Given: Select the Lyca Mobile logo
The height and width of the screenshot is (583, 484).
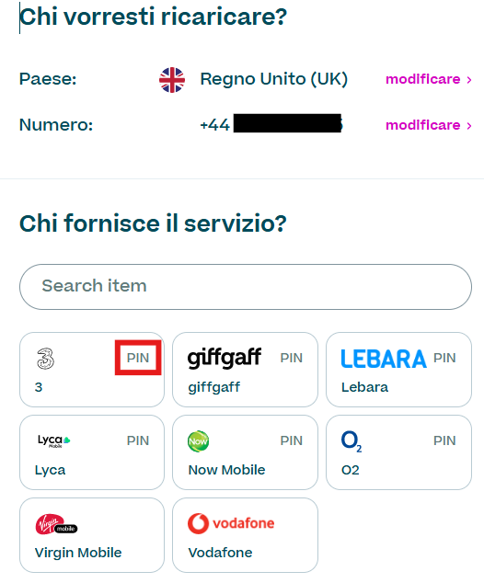Looking at the screenshot, I should point(54,441).
